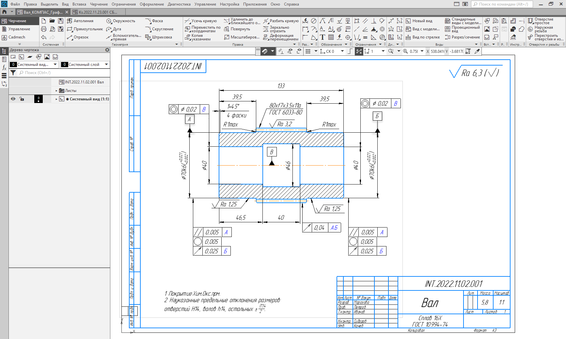566x339 pixels.
Task: Open the Системный слой layer dropdown
Action: point(106,65)
